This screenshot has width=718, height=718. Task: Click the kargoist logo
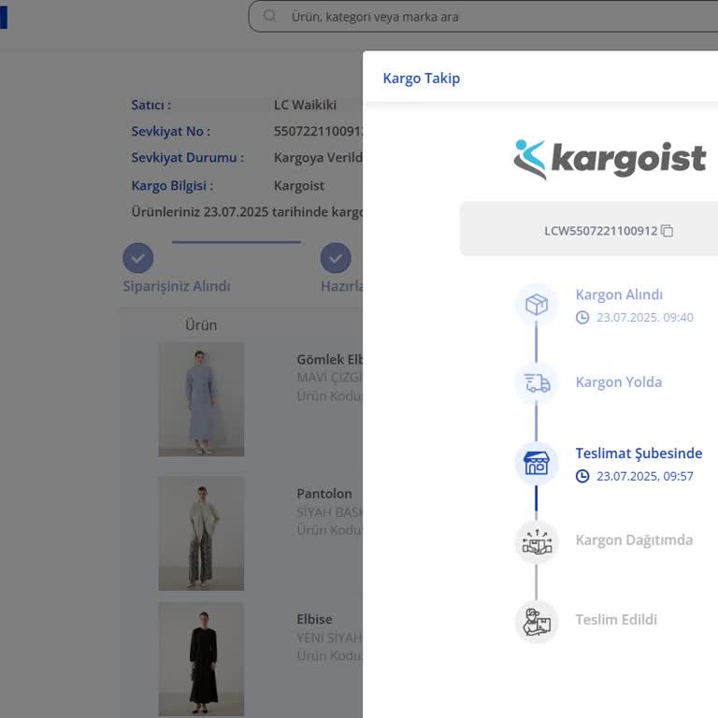pyautogui.click(x=610, y=159)
